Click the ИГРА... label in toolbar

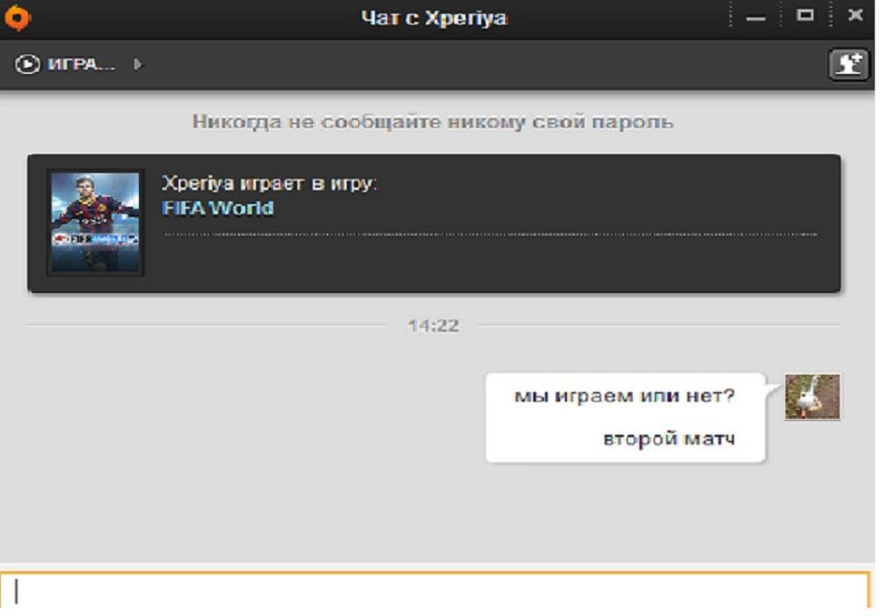81,64
